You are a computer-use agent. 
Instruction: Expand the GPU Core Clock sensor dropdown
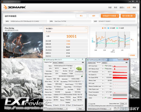click(x=103, y=66)
